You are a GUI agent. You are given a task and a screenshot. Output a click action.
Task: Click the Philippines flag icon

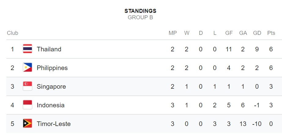click(x=28, y=67)
